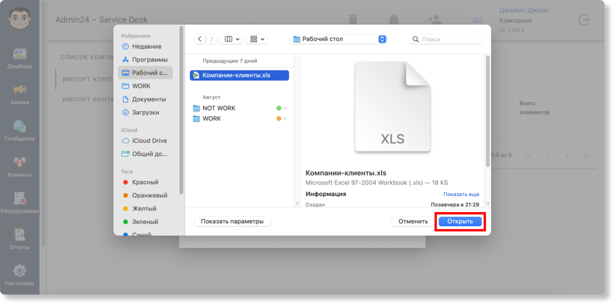The image size is (614, 304).
Task: Select the Желтый tag
Action: point(145,209)
